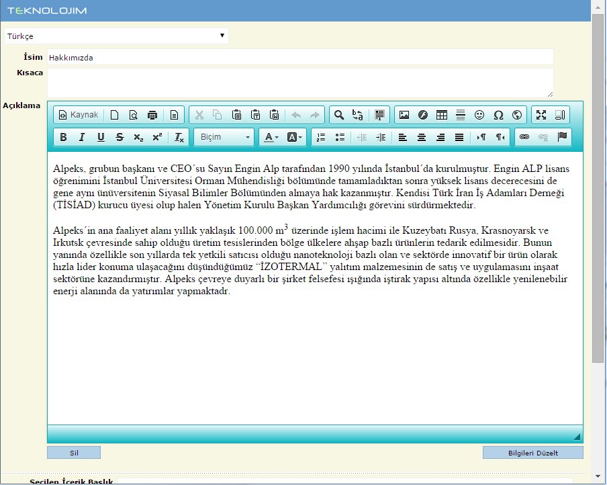
Task: Insert special character Omega icon
Action: pos(498,115)
